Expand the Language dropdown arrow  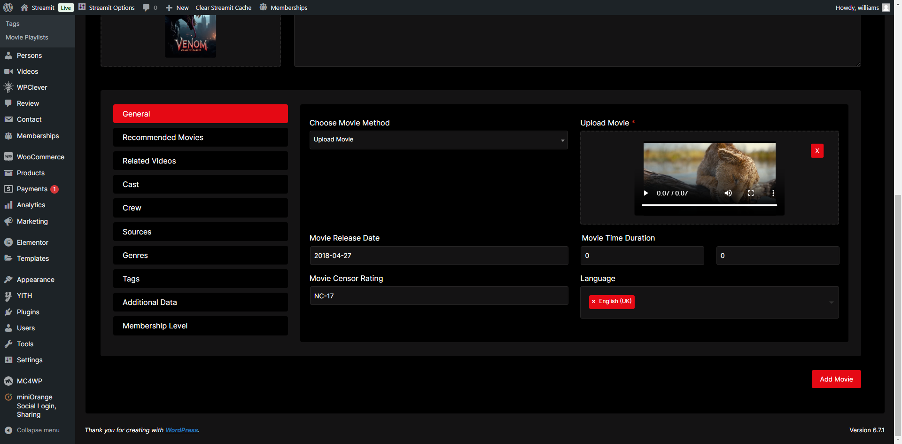click(831, 303)
